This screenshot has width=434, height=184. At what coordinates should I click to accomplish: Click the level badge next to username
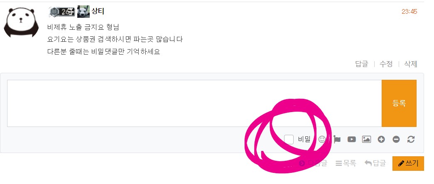(x=61, y=12)
